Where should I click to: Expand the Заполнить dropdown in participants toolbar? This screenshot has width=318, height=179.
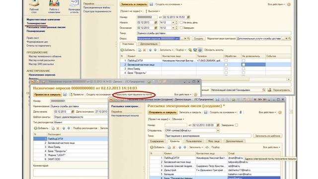pos(166,50)
